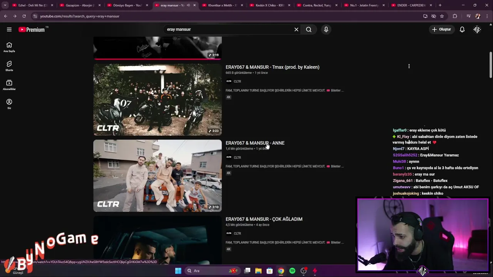Switch to Chrome on the taskbar
Image resolution: width=493 pixels, height=277 pixels.
click(281, 271)
